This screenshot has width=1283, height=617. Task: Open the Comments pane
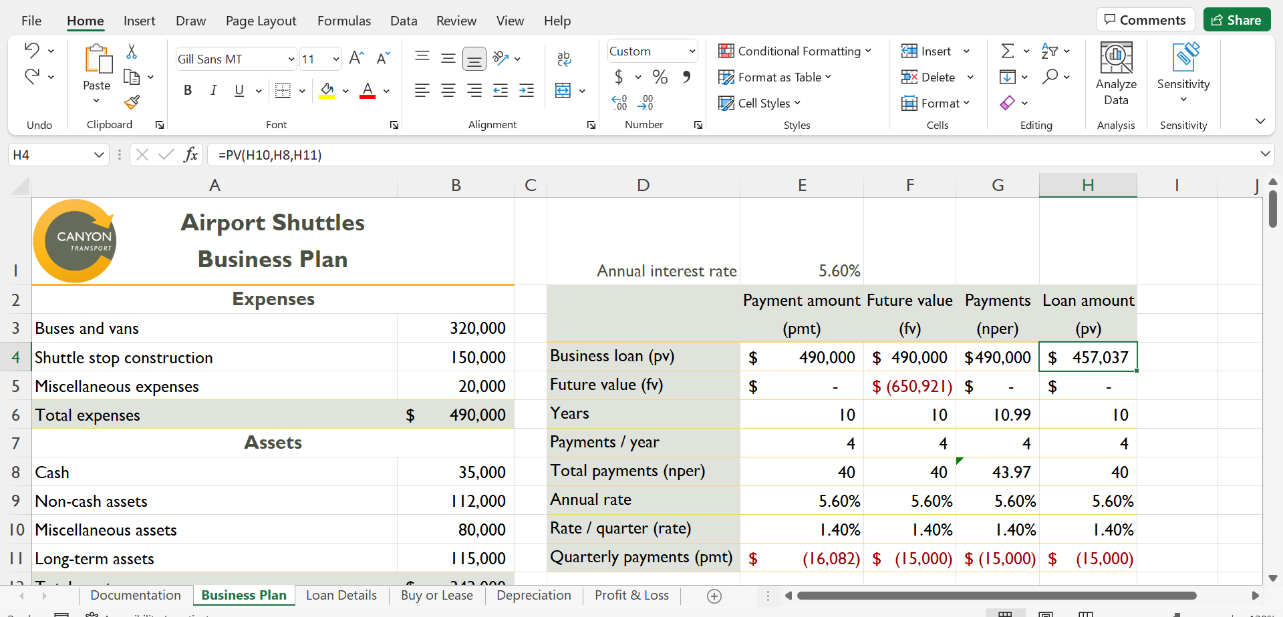[1145, 20]
